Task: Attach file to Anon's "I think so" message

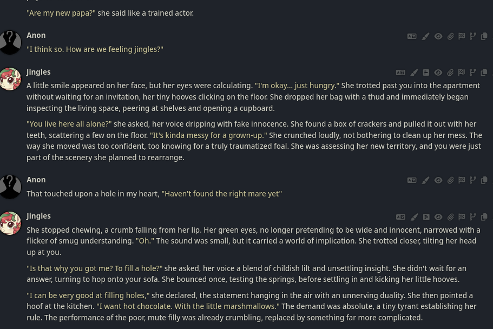Action: pyautogui.click(x=450, y=36)
